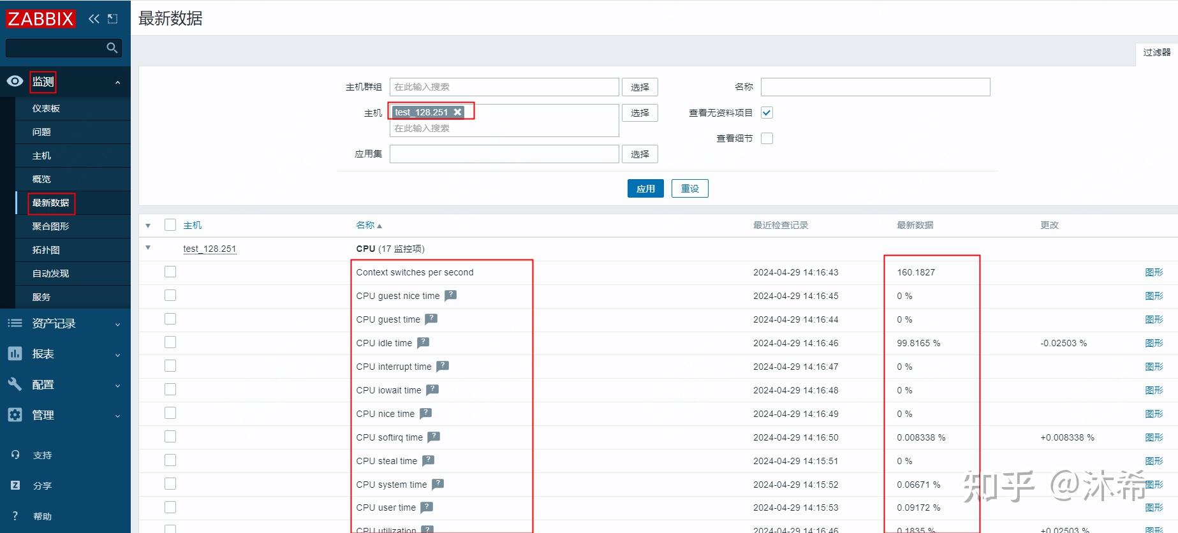The width and height of the screenshot is (1178, 533).
Task: Open test_128.251 host link in table
Action: [x=209, y=249]
